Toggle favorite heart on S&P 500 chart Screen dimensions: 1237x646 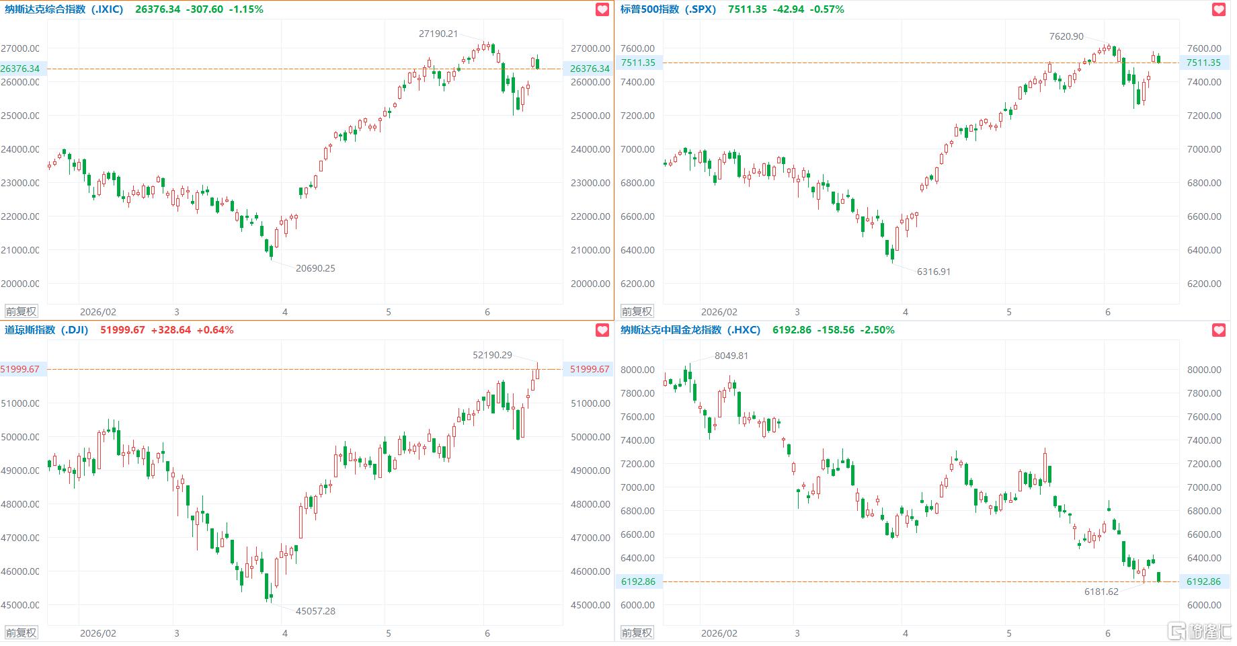point(1219,9)
